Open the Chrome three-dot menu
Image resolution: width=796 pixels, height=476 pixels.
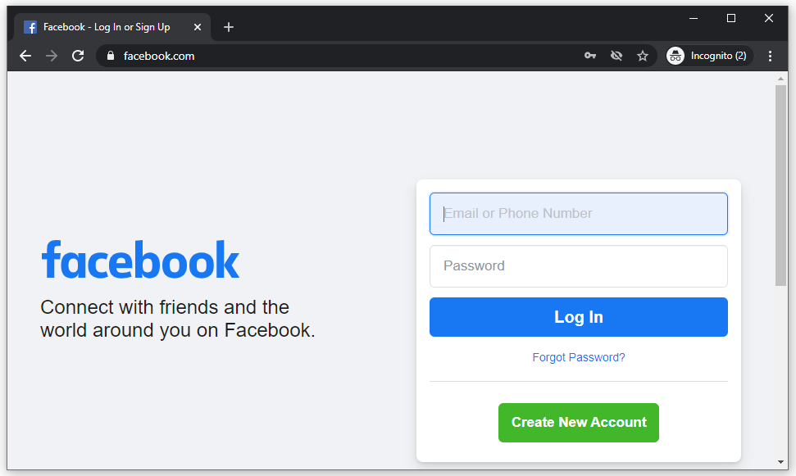[770, 56]
